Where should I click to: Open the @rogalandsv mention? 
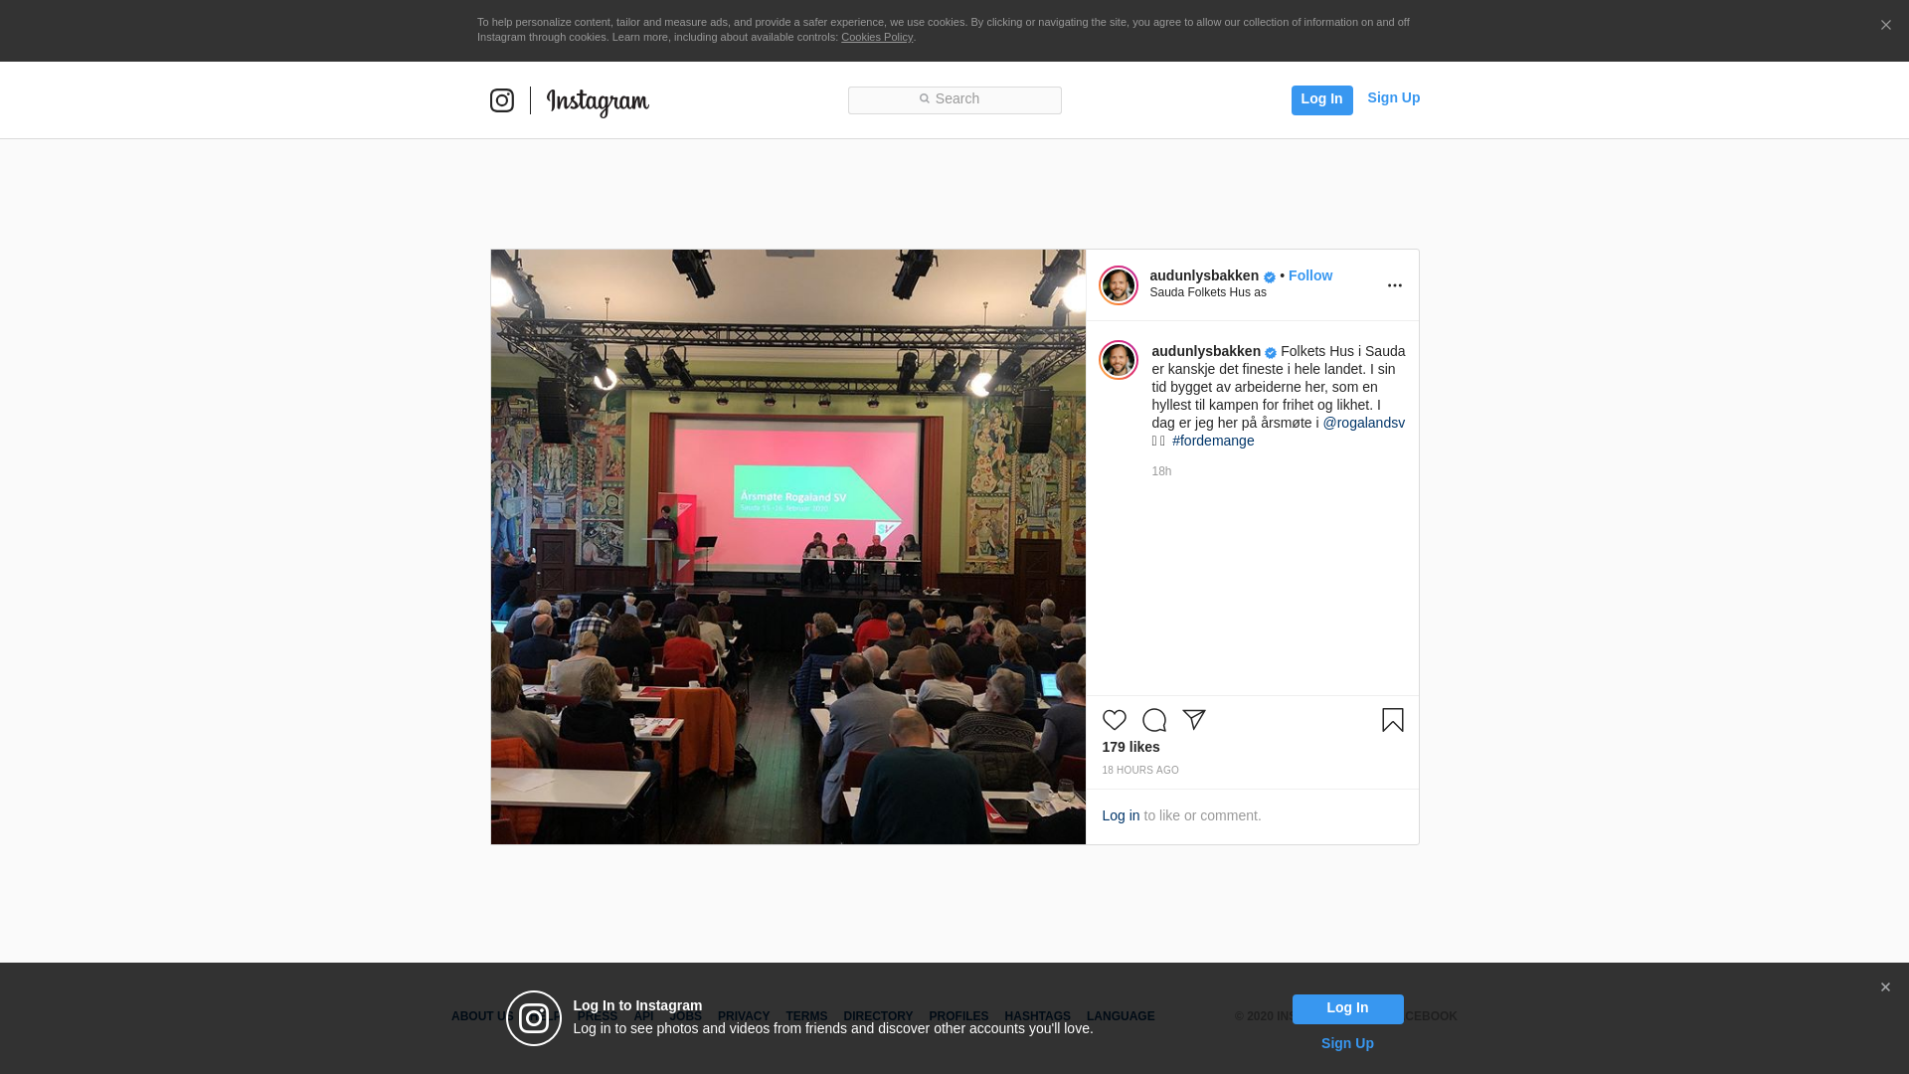pyautogui.click(x=1363, y=423)
